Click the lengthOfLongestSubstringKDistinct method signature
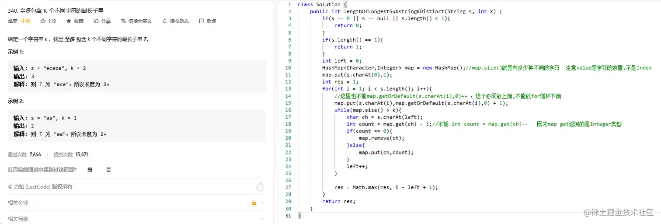This screenshot has width=661, height=224. (x=406, y=11)
